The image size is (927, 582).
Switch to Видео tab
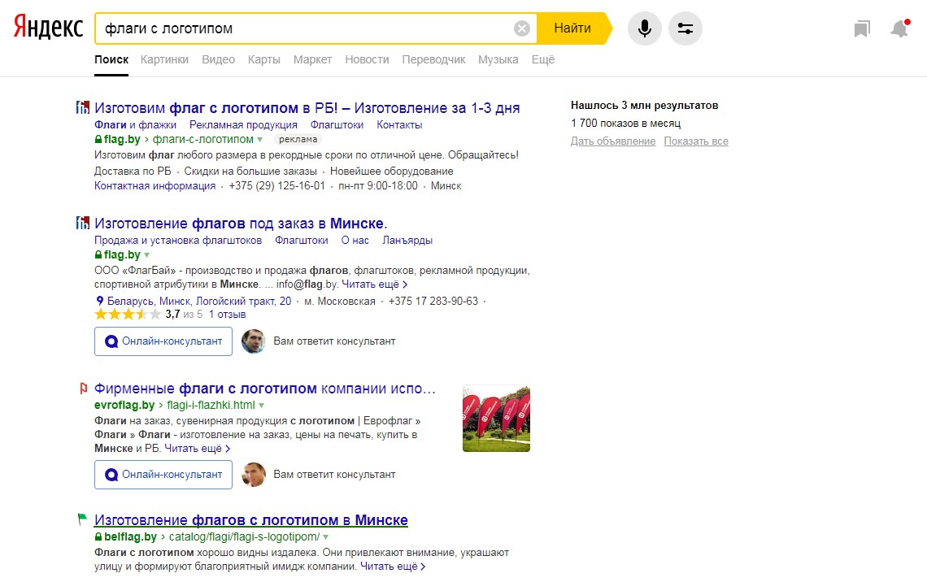tap(218, 59)
